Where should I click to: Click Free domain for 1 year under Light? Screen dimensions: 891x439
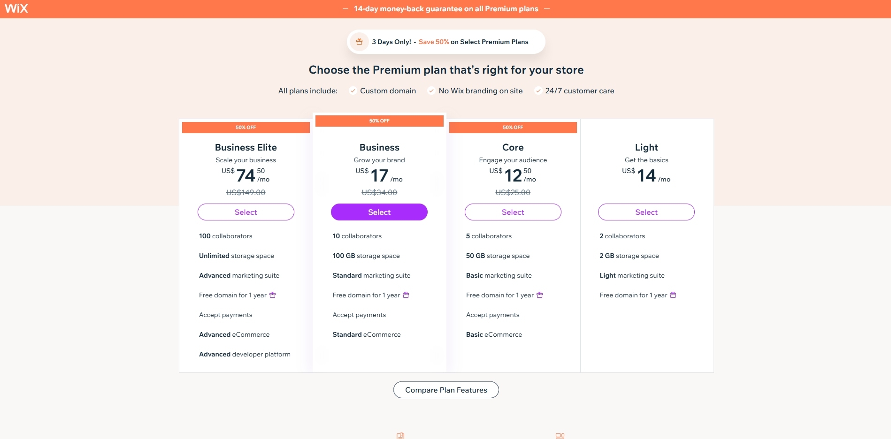pos(633,295)
